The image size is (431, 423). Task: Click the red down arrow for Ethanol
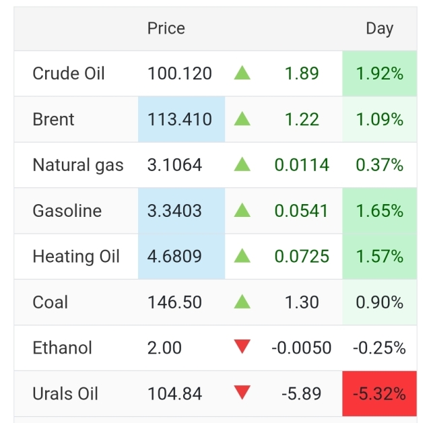(242, 348)
